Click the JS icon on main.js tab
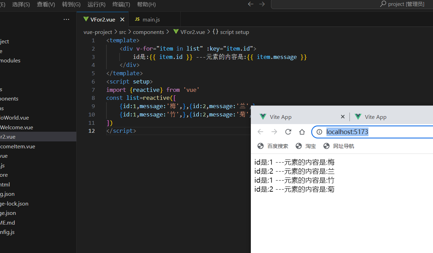433x253 pixels. tap(137, 20)
